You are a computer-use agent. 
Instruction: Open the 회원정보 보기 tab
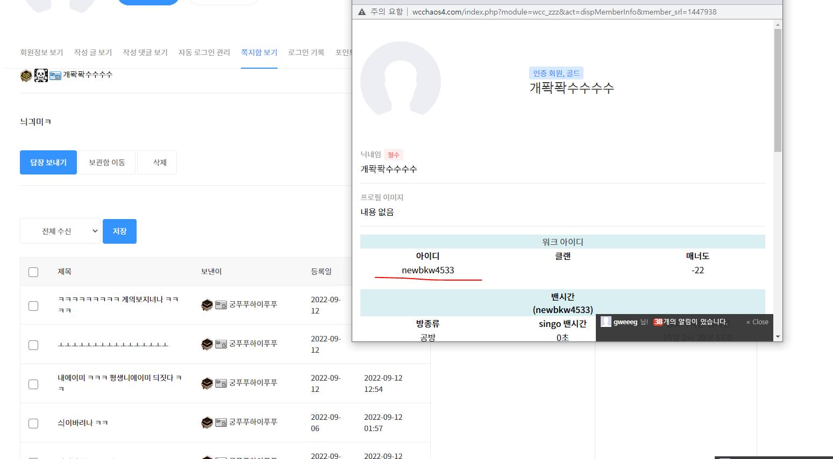pyautogui.click(x=41, y=53)
